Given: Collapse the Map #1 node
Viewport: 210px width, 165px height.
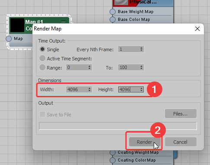Looking at the screenshot, I should point(63,22).
